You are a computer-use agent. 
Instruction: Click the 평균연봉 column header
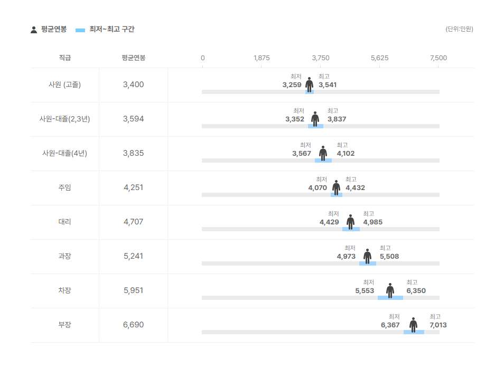pyautogui.click(x=133, y=58)
